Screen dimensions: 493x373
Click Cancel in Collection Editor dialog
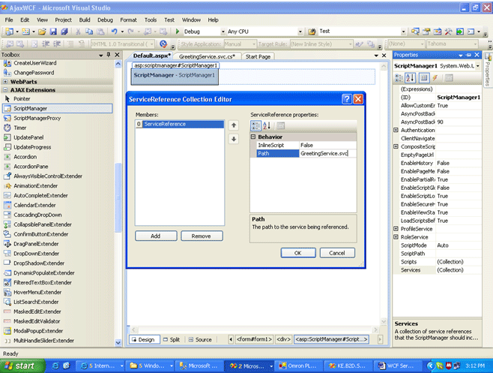pos(337,253)
